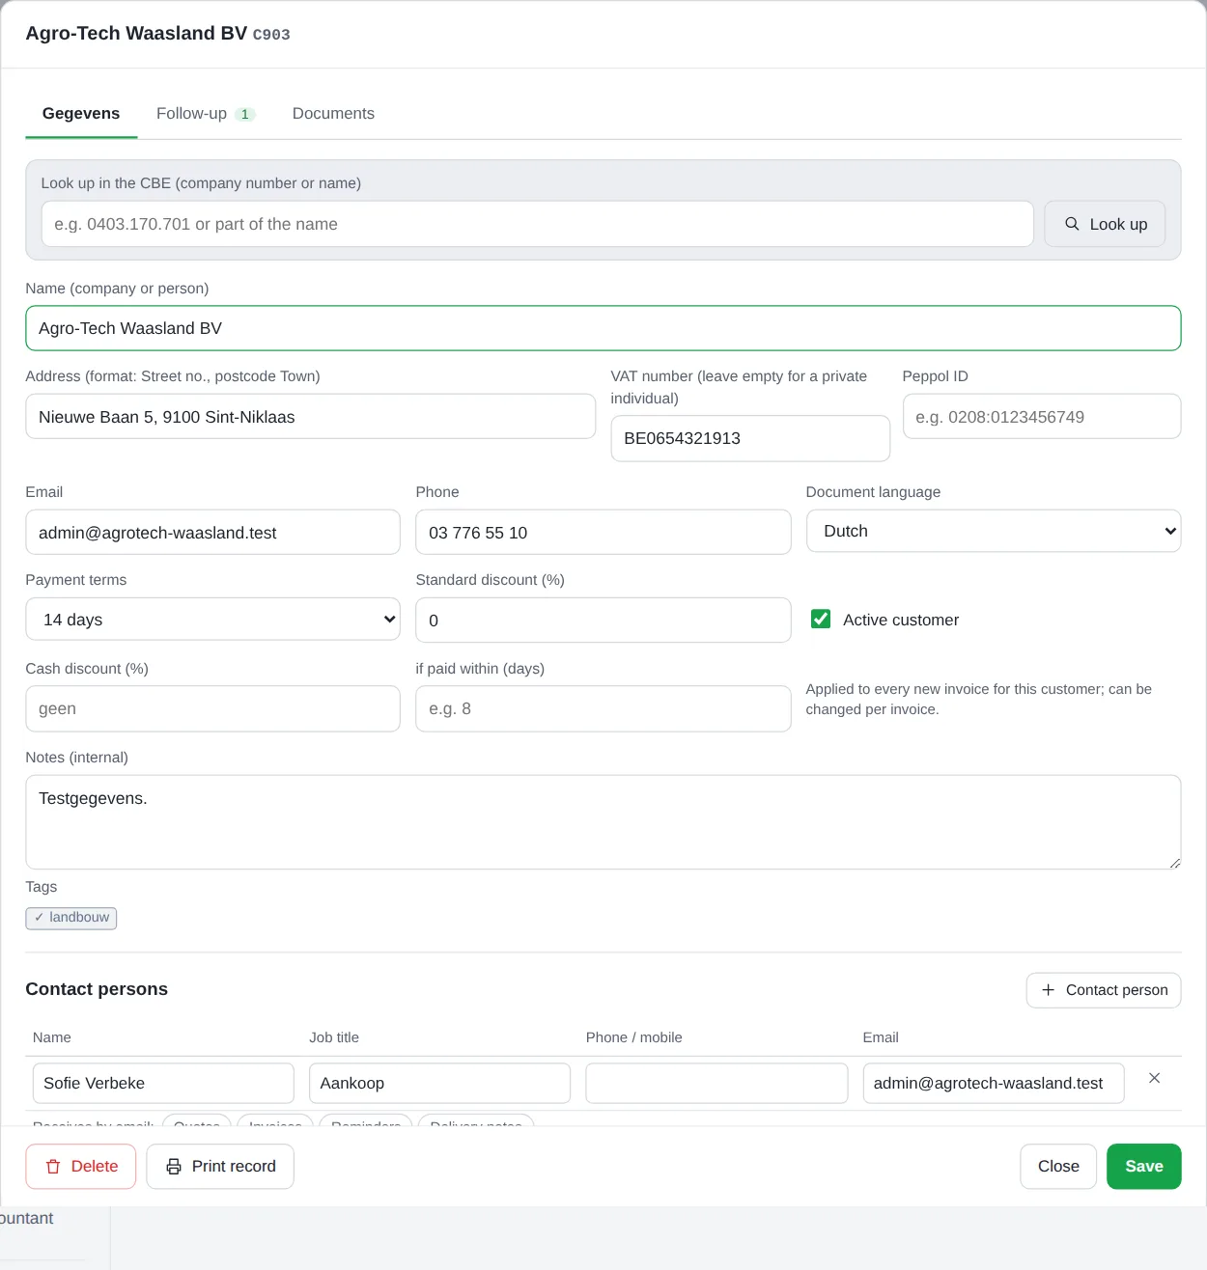Click the Cash discount field
The image size is (1207, 1270).
(212, 708)
